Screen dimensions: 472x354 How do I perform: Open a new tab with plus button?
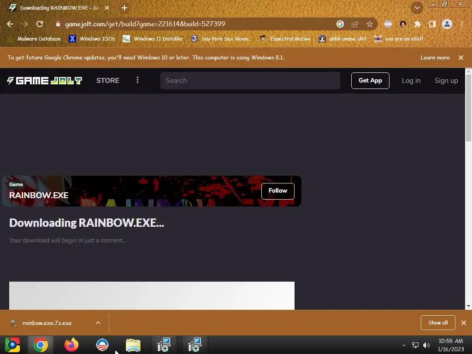[x=124, y=8]
